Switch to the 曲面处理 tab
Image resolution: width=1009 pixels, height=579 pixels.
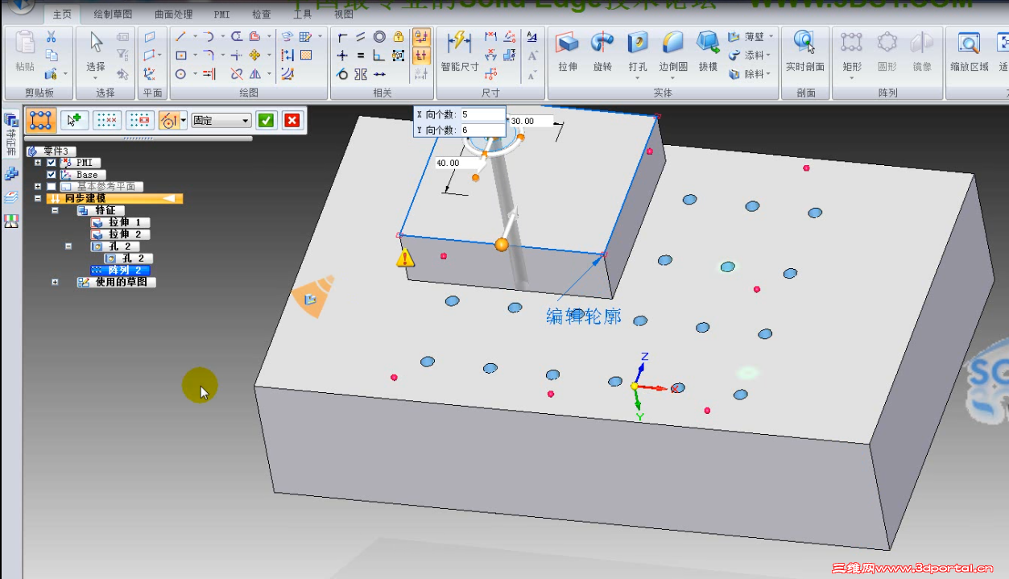174,14
